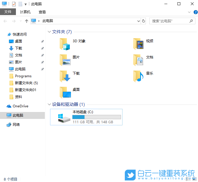Select 网络 in the navigation pane
The image size is (198, 182).
16,125
